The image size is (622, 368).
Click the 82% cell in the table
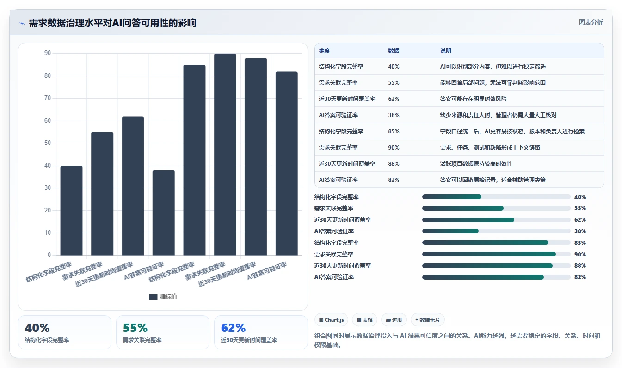[394, 180]
